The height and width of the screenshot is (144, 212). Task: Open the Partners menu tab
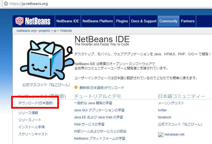[x=188, y=21]
